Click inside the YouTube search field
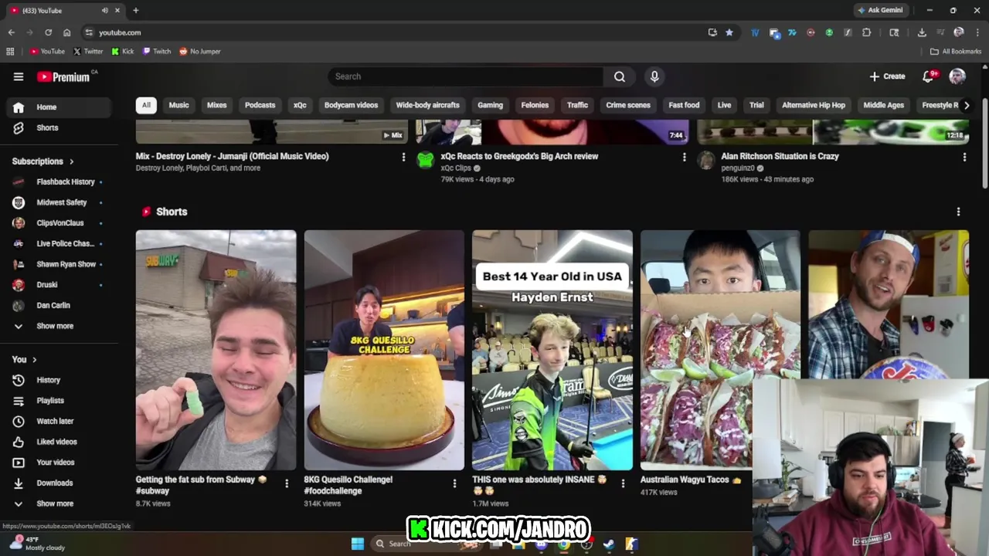Viewport: 989px width, 556px height. tap(466, 76)
